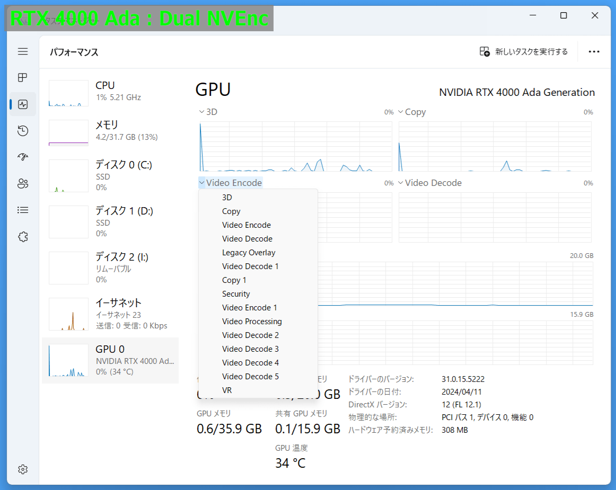Screen dimensions: 616x490
Task: Choose Video Processing from the engine list
Action: [x=258, y=321]
